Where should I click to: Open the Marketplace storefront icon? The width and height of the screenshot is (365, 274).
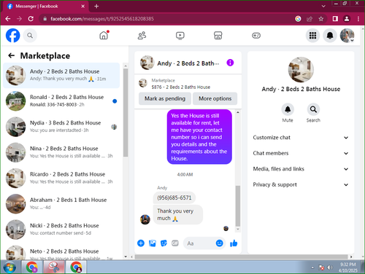click(x=218, y=36)
